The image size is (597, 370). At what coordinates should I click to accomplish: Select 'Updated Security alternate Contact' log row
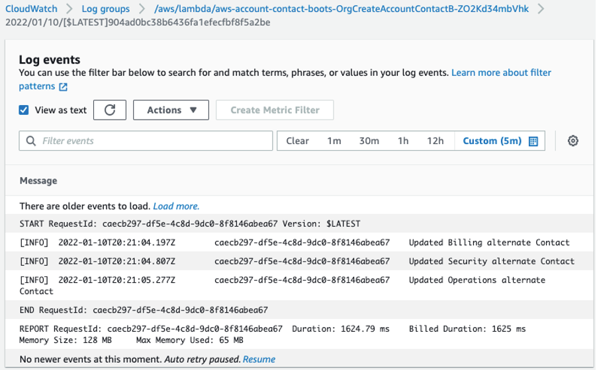coord(299,261)
